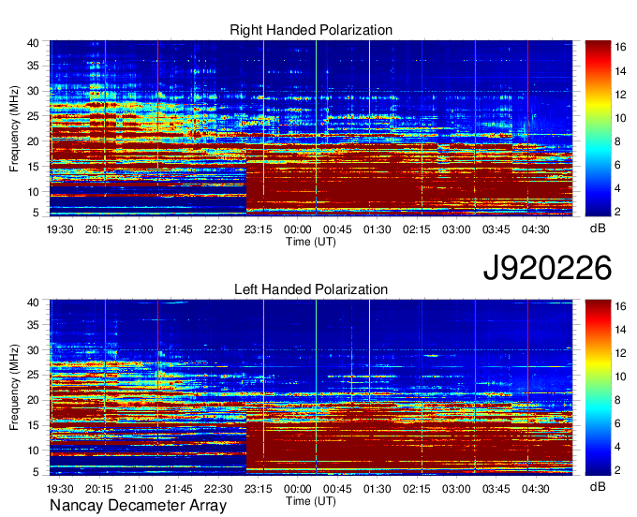The image size is (637, 517).
Task: Click the Left Handed spectrogram image
Action: (311, 388)
